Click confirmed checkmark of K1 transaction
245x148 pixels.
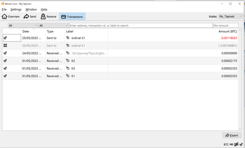pyautogui.click(x=5, y=76)
